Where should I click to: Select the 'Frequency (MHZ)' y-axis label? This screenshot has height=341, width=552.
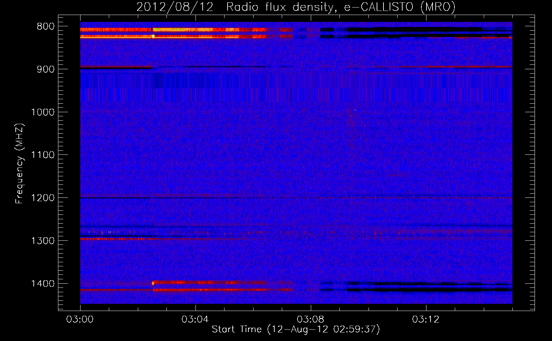click(20, 163)
